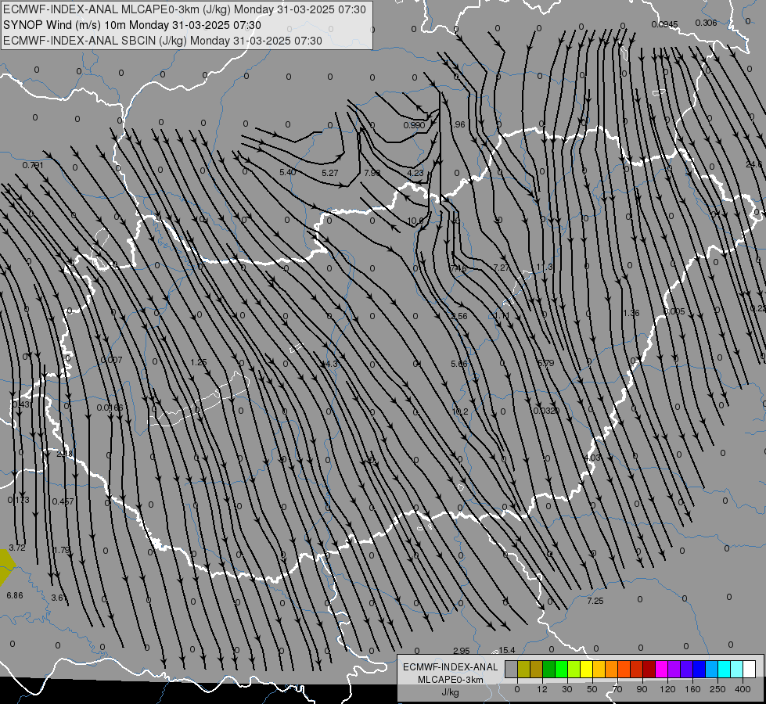Click legend tick value 400

743,689
